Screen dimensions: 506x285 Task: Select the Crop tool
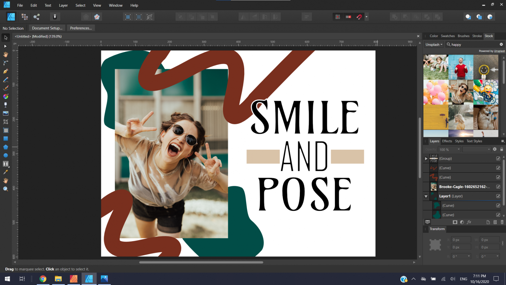point(6,122)
